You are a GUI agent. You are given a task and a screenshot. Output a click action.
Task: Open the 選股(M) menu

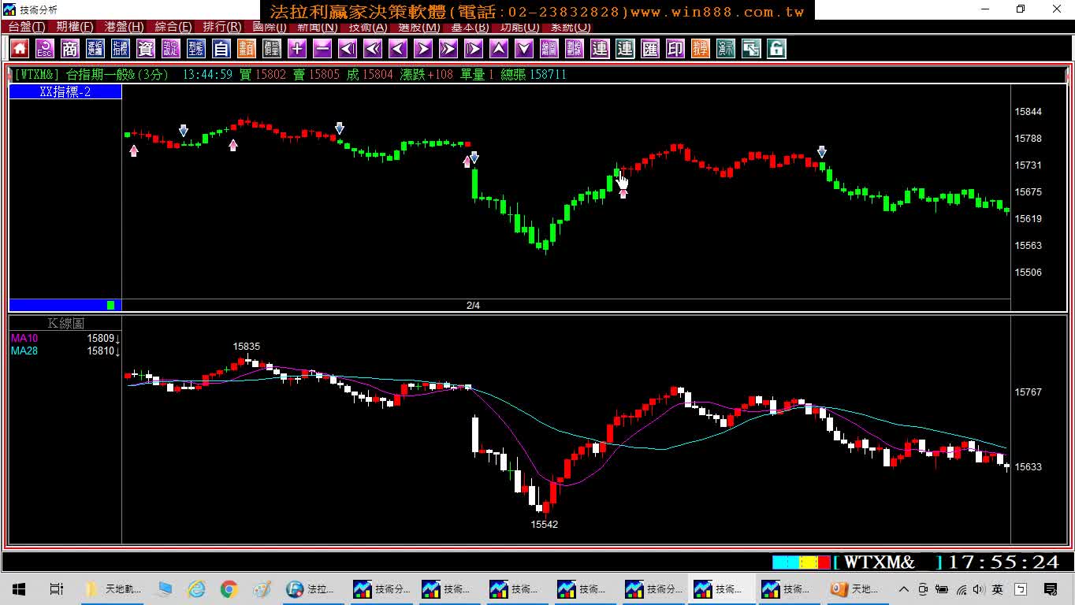pos(418,27)
